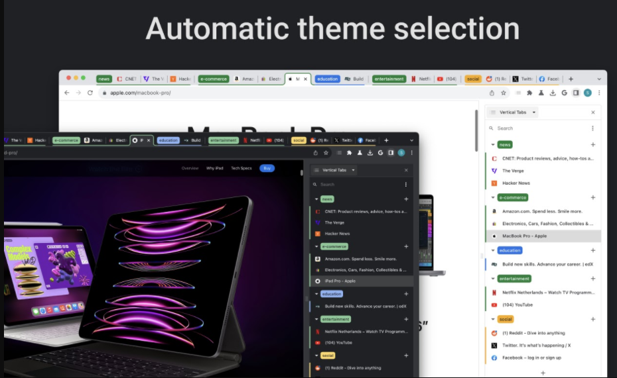This screenshot has height=378, width=617.
Task: Switch to the CNET tab in the light tab strip
Action: (127, 79)
